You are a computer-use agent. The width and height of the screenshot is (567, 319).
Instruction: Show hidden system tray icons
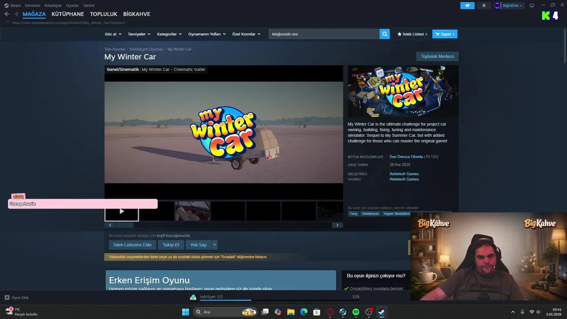click(513, 312)
